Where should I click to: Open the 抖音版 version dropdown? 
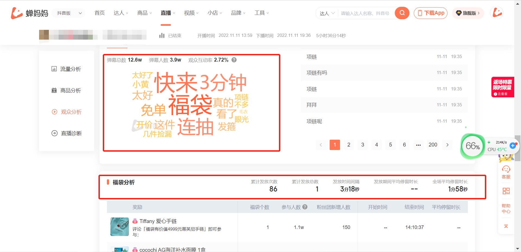coord(68,13)
